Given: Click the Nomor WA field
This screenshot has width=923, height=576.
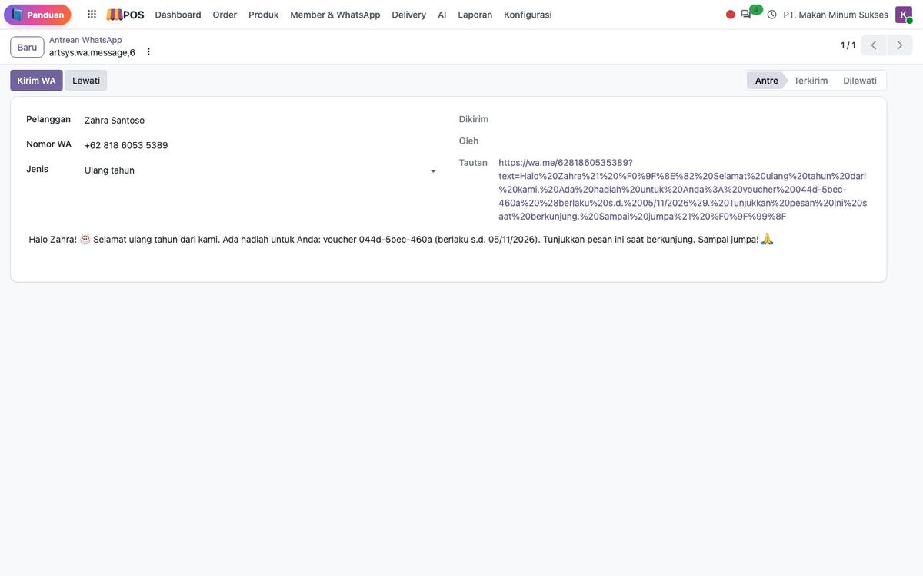Looking at the screenshot, I should point(261,145).
